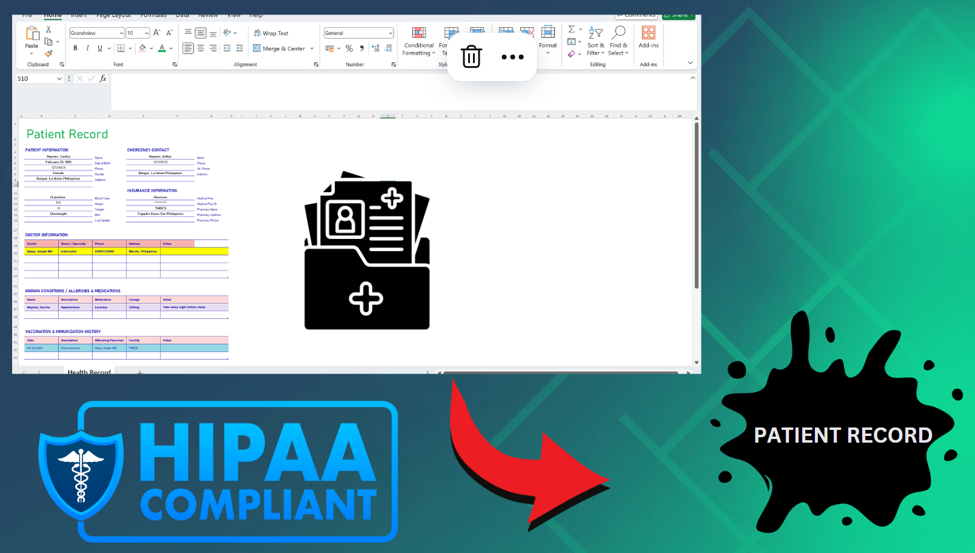Click Merge & Center button
Viewport: 975px width, 553px height.
(x=279, y=49)
